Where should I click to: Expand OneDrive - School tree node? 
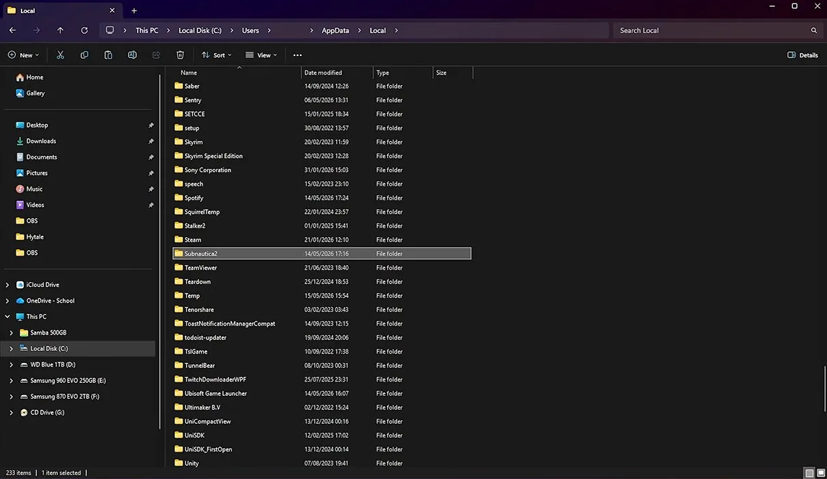[x=7, y=300]
